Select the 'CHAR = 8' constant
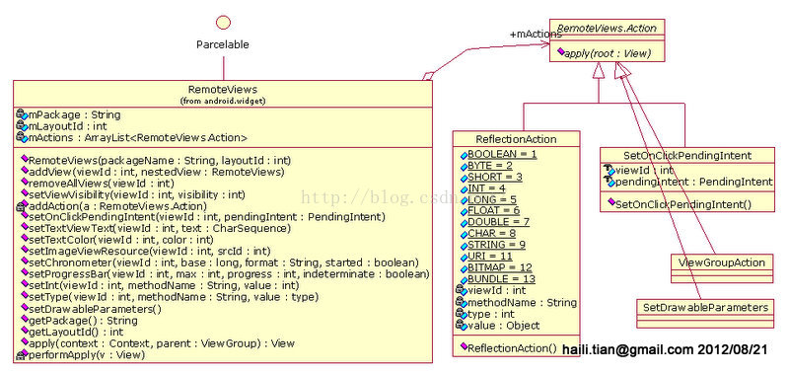 pos(491,234)
